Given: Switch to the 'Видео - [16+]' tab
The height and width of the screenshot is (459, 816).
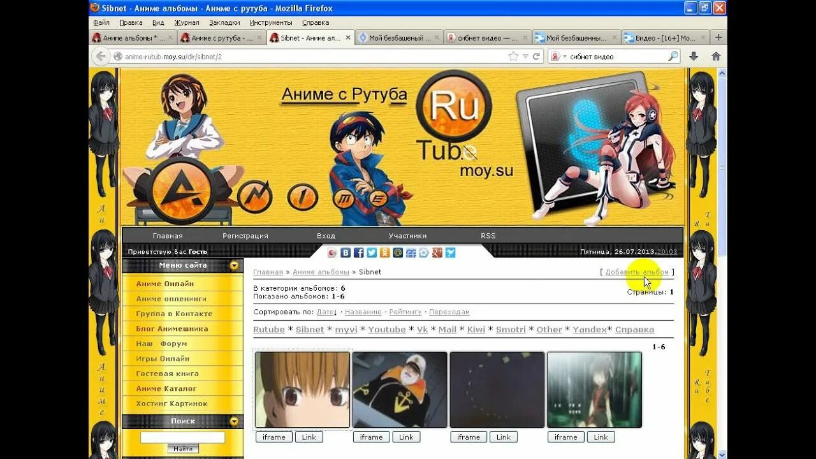Looking at the screenshot, I should click(664, 38).
